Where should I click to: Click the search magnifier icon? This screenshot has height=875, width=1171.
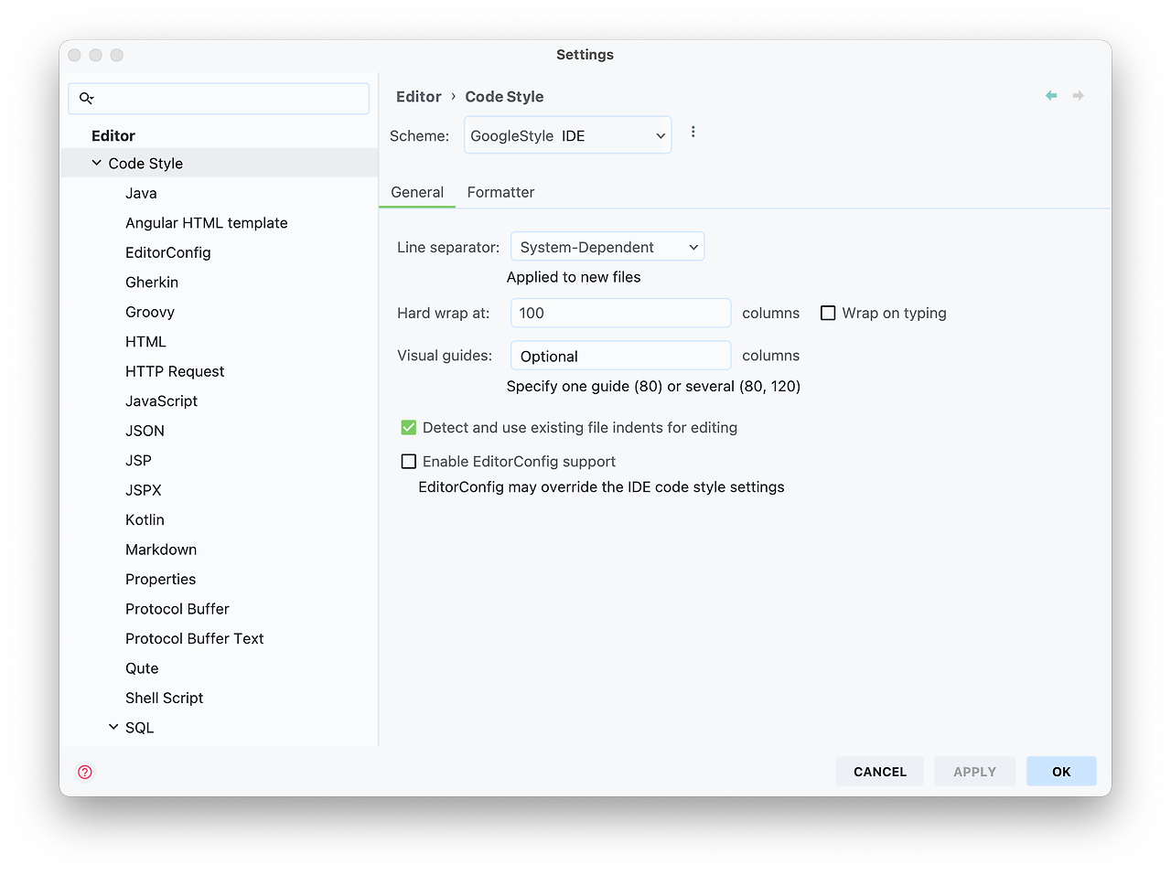[87, 98]
